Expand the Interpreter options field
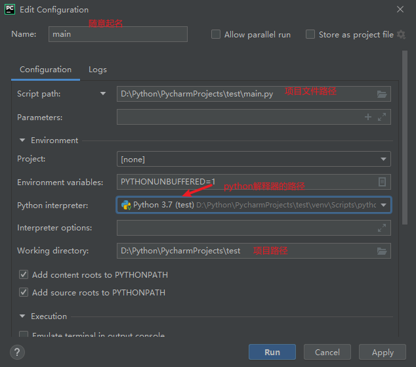 tap(382, 228)
